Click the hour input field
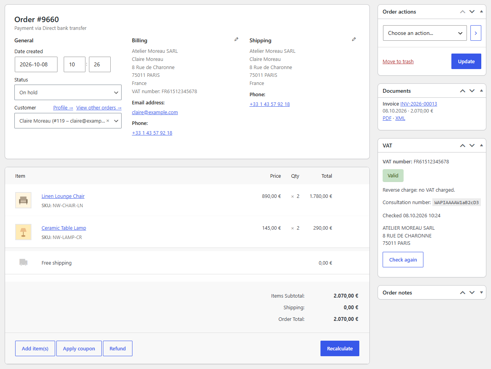Image resolution: width=491 pixels, height=369 pixels. point(75,64)
